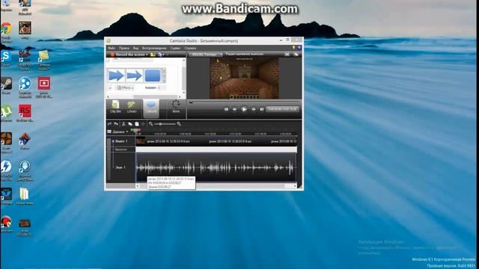The height and width of the screenshot is (269, 479).
Task: Open the Сервис menu
Action: point(175,48)
